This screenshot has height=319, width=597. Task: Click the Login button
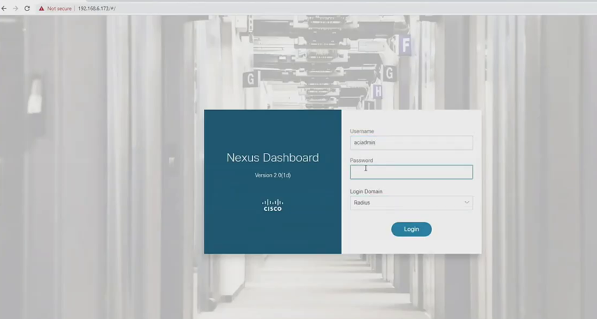coord(411,229)
